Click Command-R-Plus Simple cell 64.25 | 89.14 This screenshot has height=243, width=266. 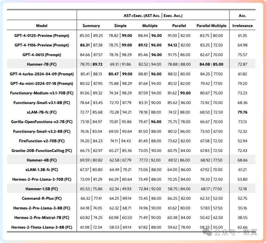(120, 199)
